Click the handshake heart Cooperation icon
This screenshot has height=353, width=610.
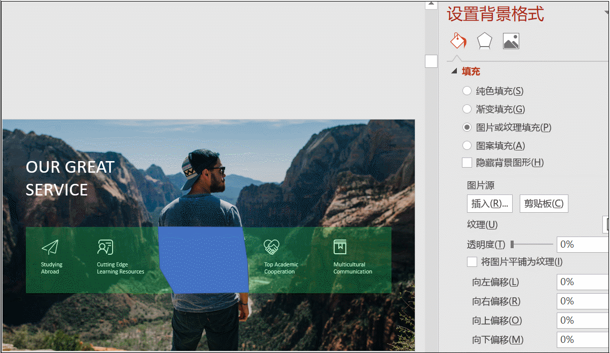click(x=272, y=247)
